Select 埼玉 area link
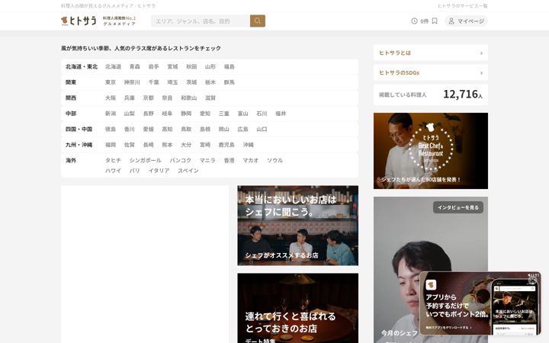 172,82
